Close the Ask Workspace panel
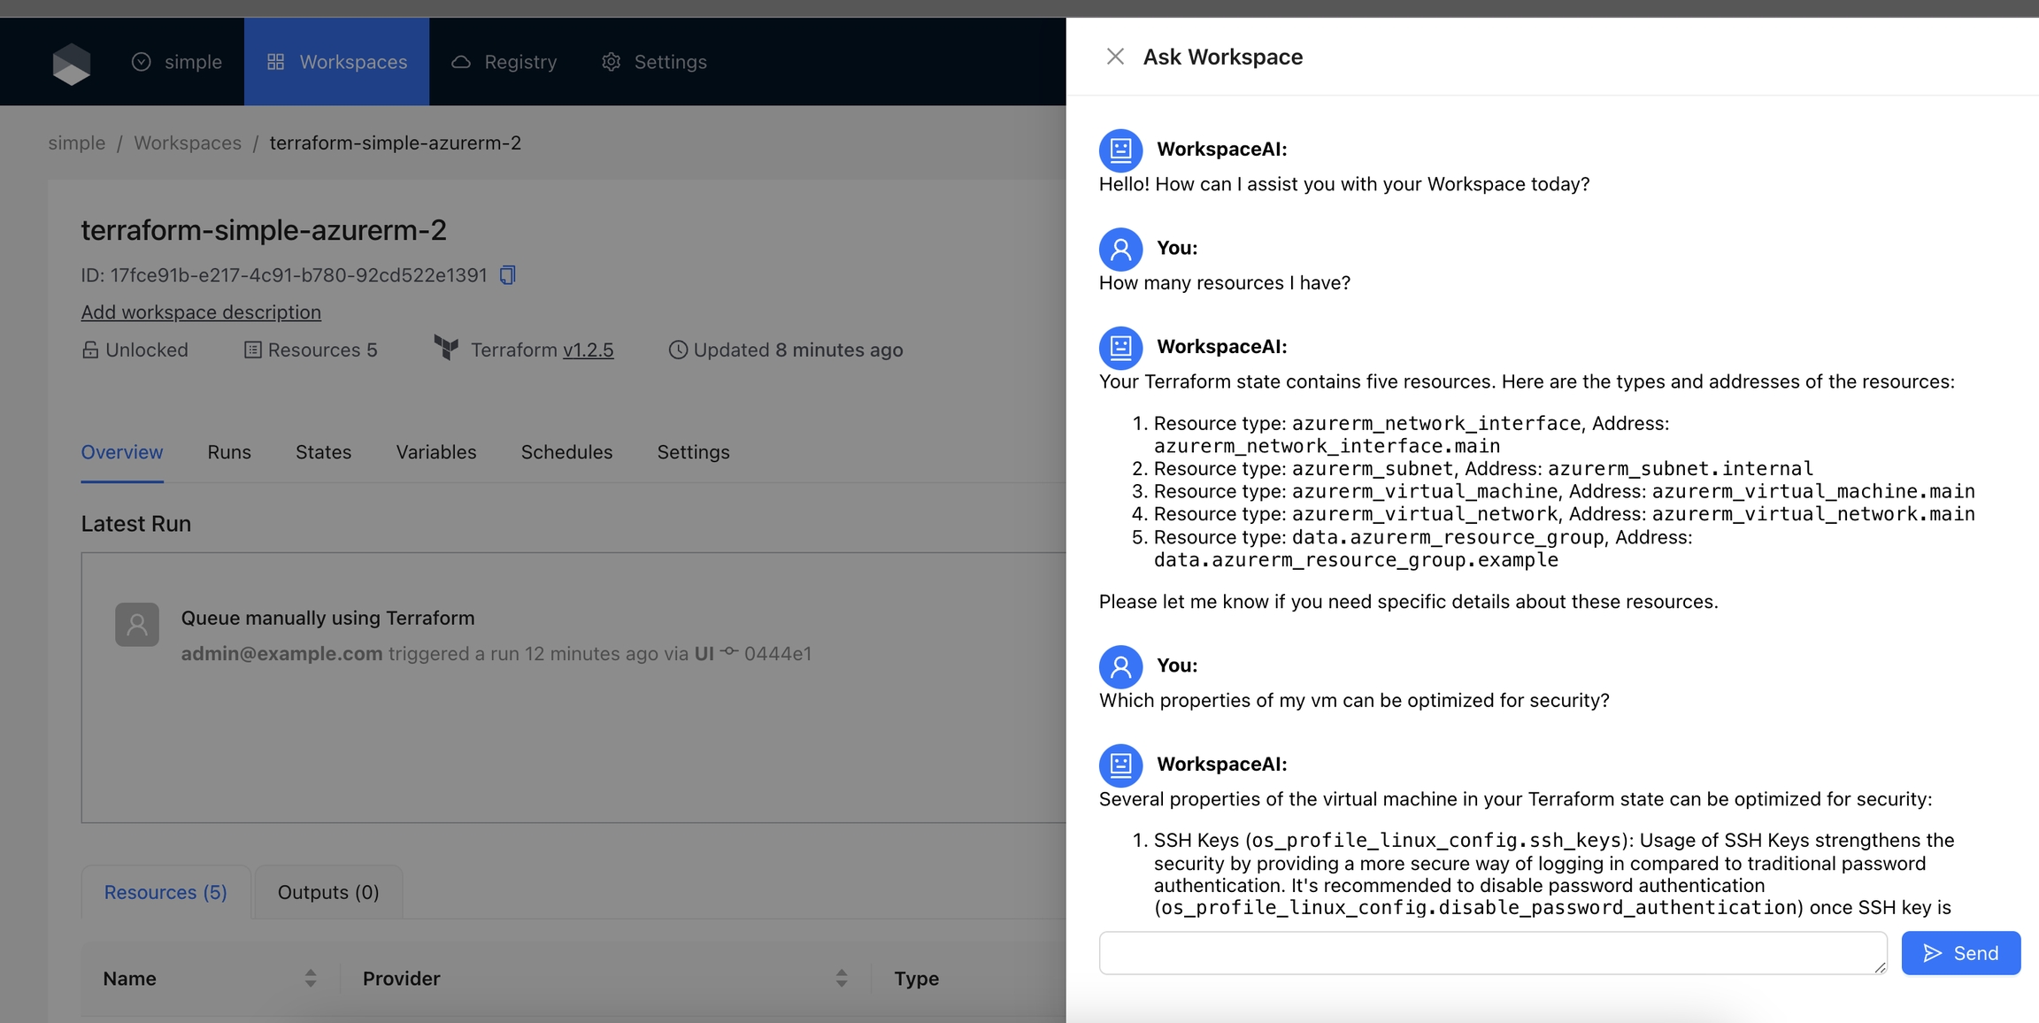The width and height of the screenshot is (2039, 1023). [1115, 57]
